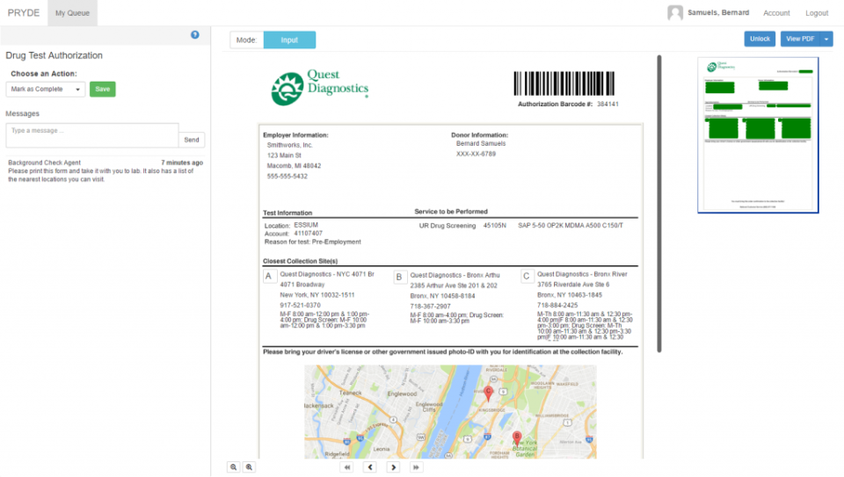Click the zoom in magnifier icon
This screenshot has height=477, width=844.
pyautogui.click(x=250, y=467)
